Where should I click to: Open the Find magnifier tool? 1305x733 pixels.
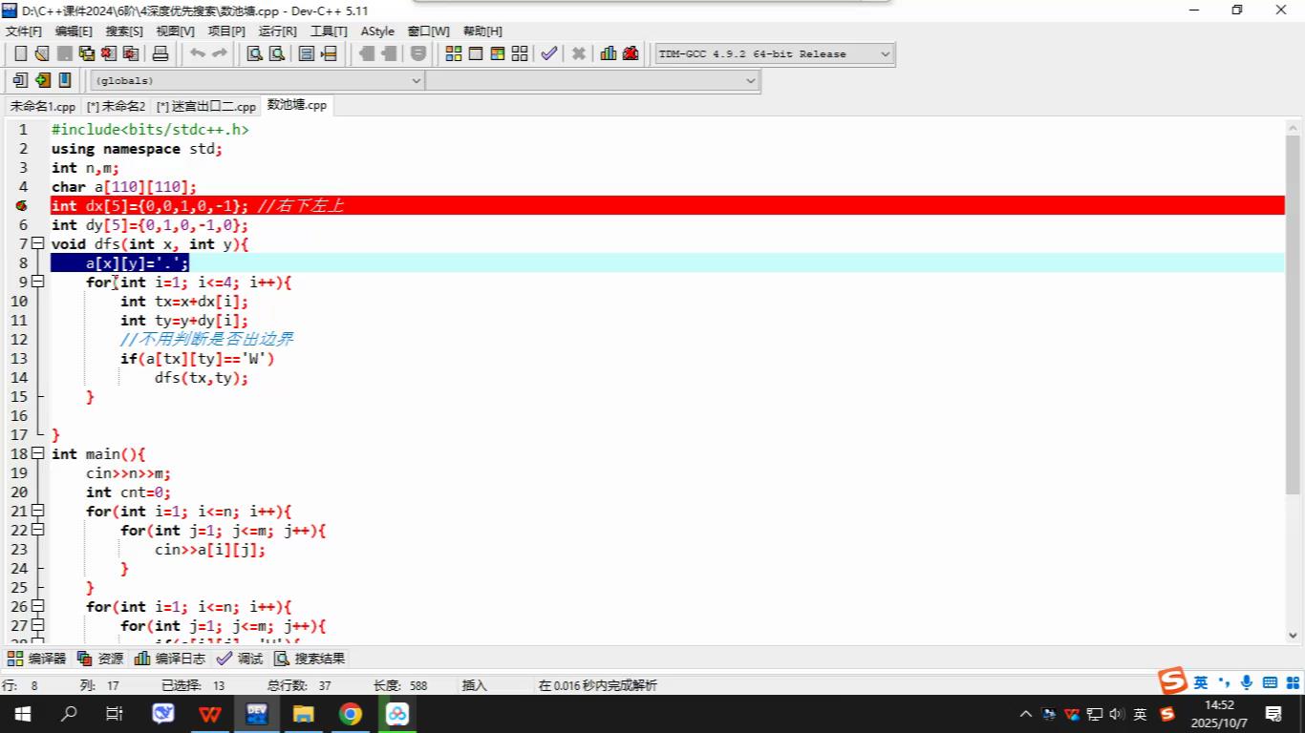(x=255, y=54)
